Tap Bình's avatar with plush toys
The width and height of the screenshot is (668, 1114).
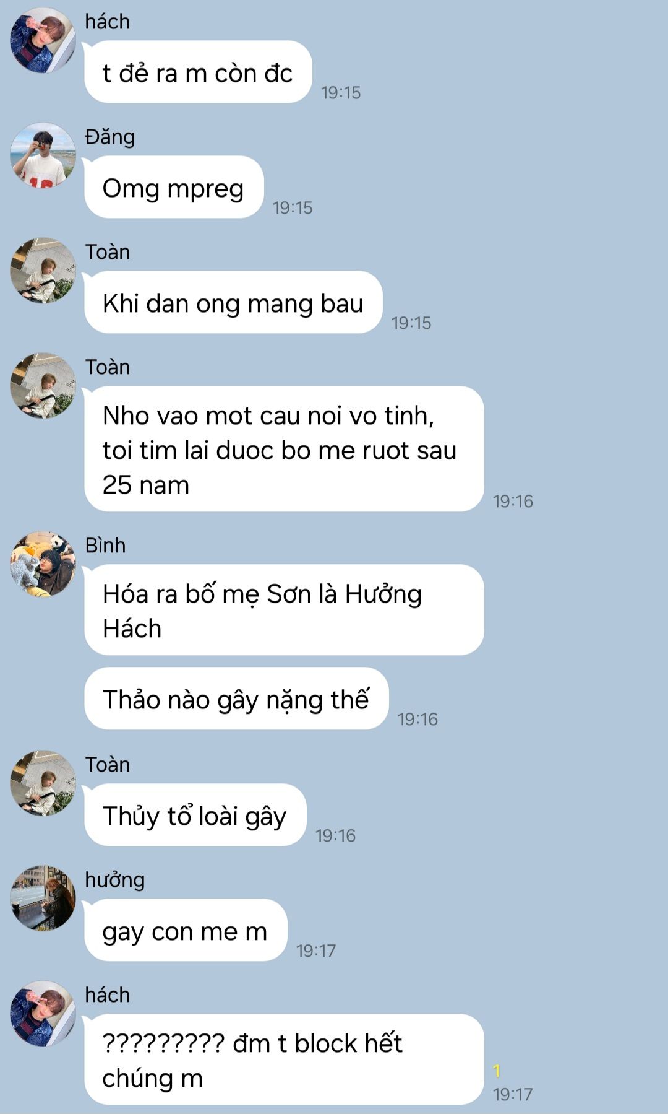pyautogui.click(x=43, y=564)
